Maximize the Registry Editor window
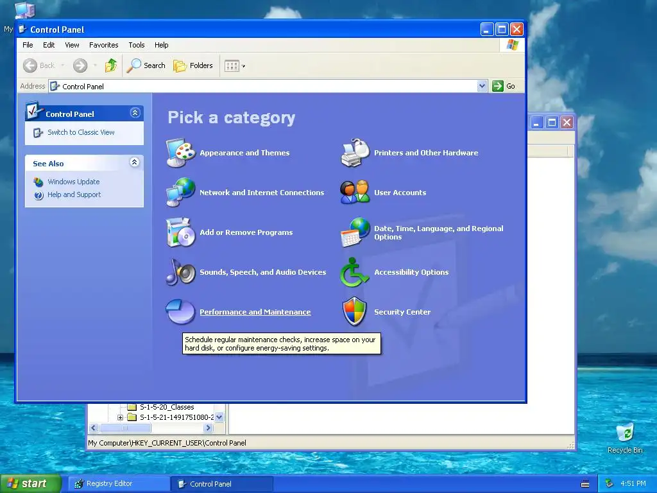The width and height of the screenshot is (657, 493). (552, 123)
